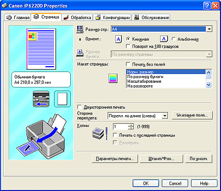Click the page size monitor icon
This screenshot has width=221, height=191.
click(x=80, y=29)
